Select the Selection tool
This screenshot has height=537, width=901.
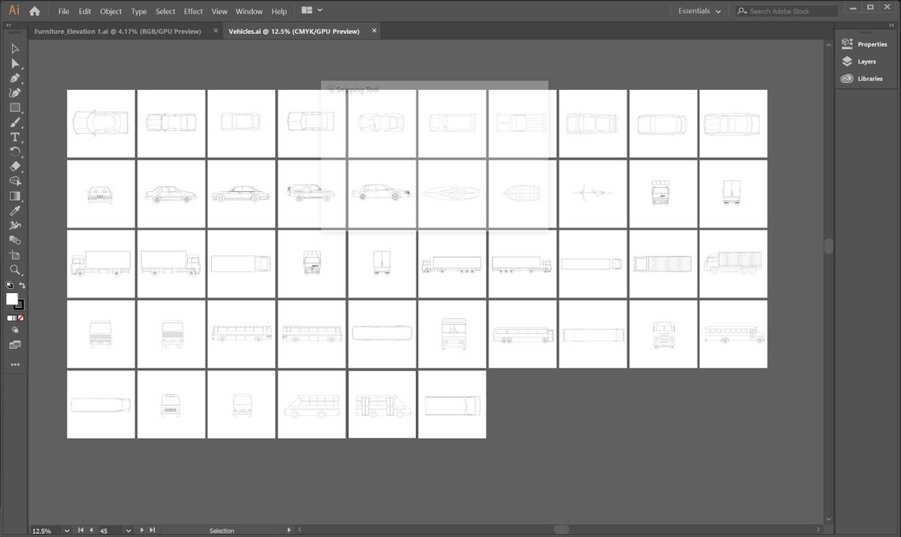[14, 49]
